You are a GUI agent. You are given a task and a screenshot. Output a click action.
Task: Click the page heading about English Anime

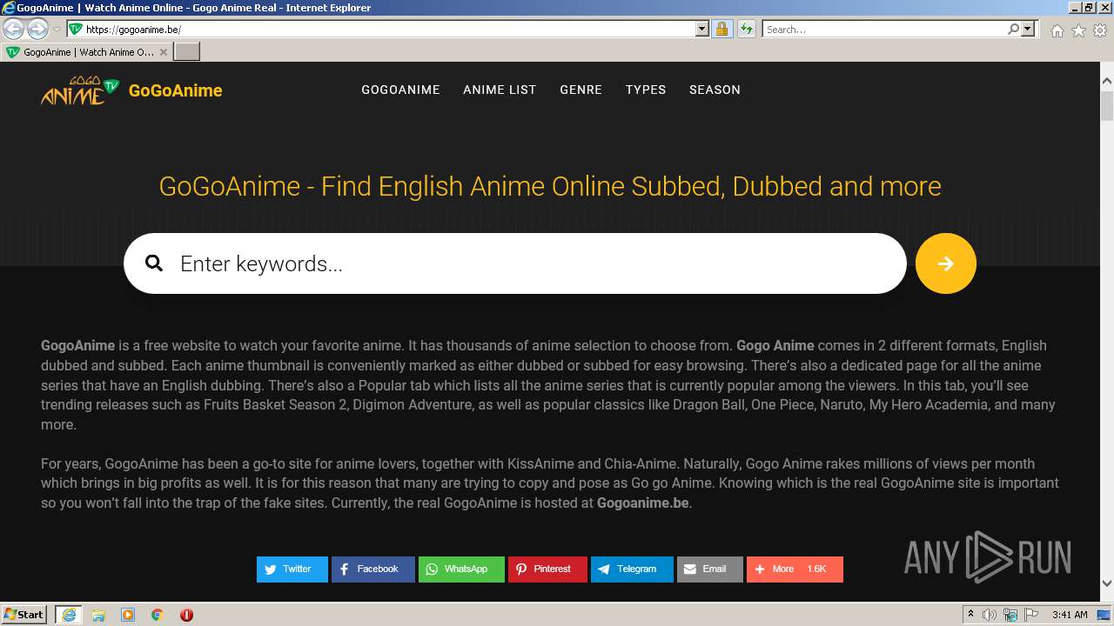[550, 186]
